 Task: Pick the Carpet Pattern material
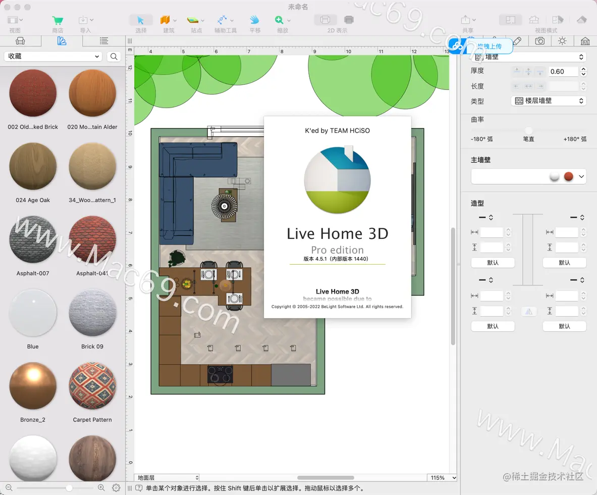click(92, 386)
